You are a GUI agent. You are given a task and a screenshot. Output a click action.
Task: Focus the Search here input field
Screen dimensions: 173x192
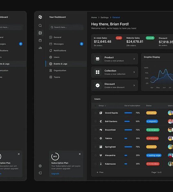click(66, 27)
